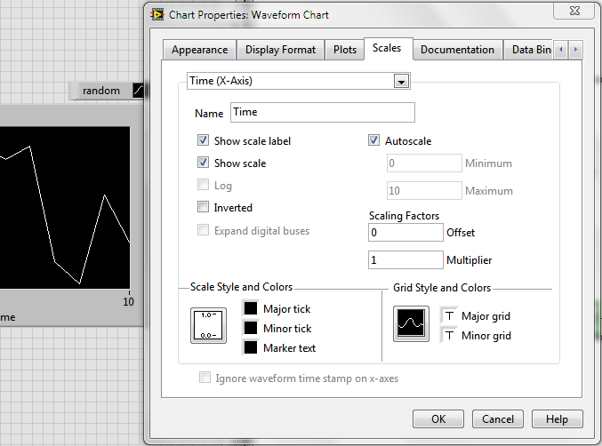602x446 pixels.
Task: Open the Major grid color box
Action: tap(449, 316)
